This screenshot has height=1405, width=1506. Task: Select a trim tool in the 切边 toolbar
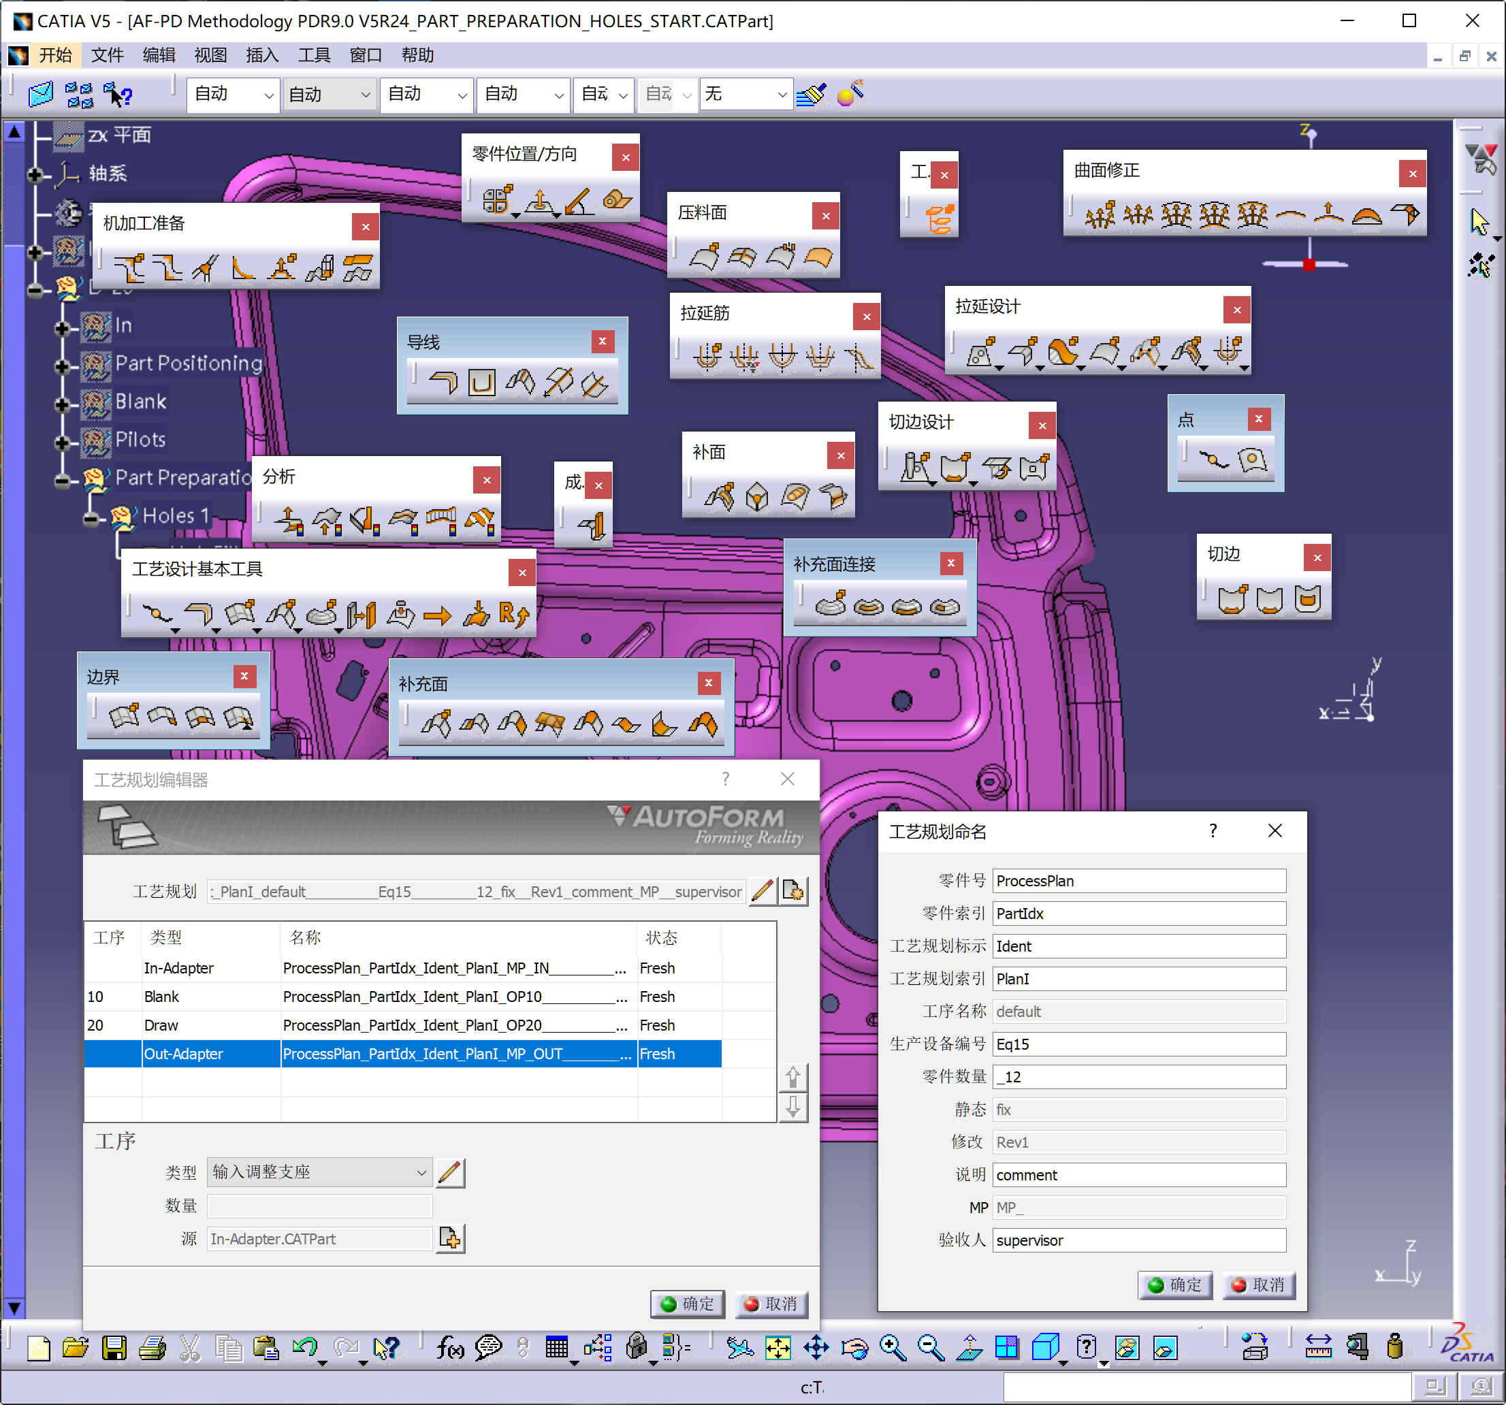click(x=1231, y=598)
